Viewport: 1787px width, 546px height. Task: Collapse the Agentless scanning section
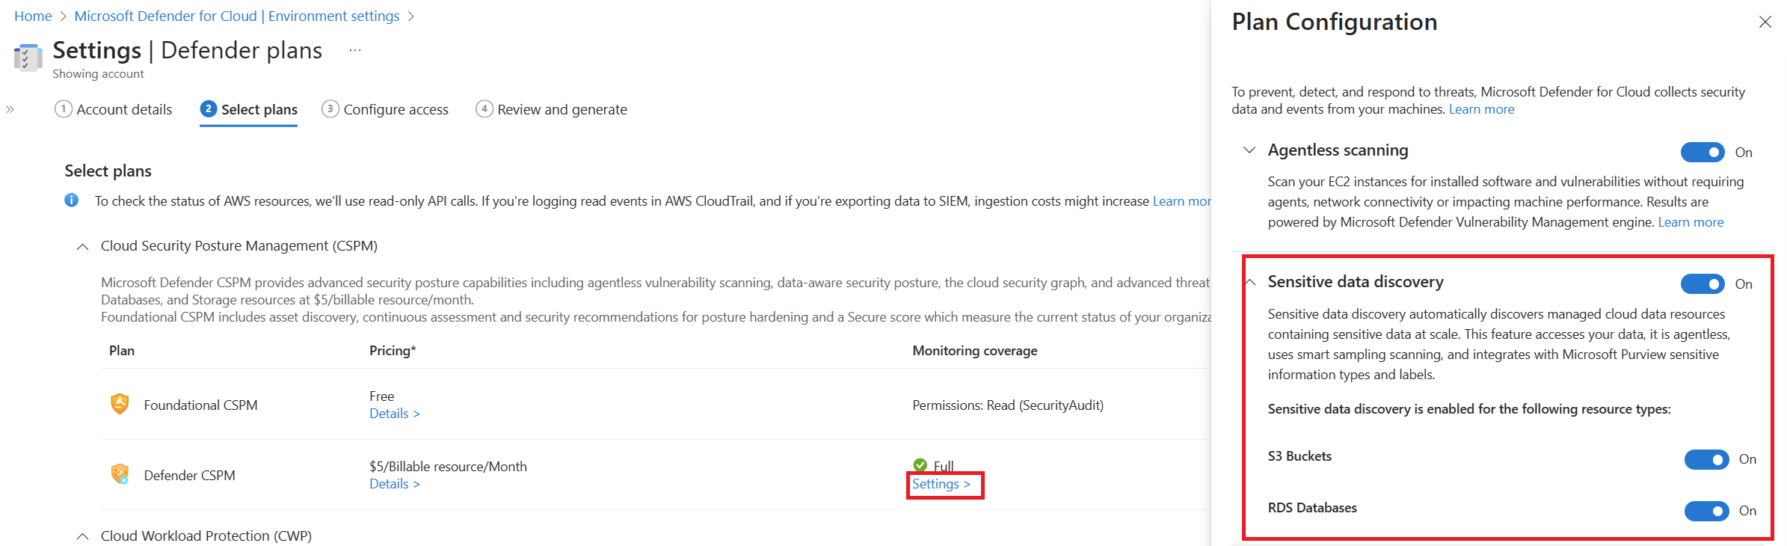click(x=1249, y=150)
